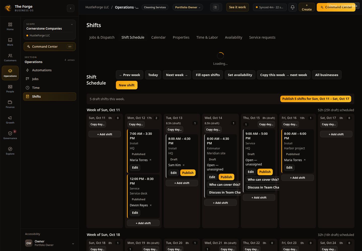Collapse the sidebar with the chevron button

pyautogui.click(x=71, y=8)
